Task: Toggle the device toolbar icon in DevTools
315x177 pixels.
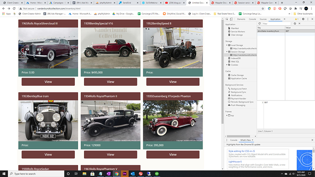Action: [x=231, y=19]
